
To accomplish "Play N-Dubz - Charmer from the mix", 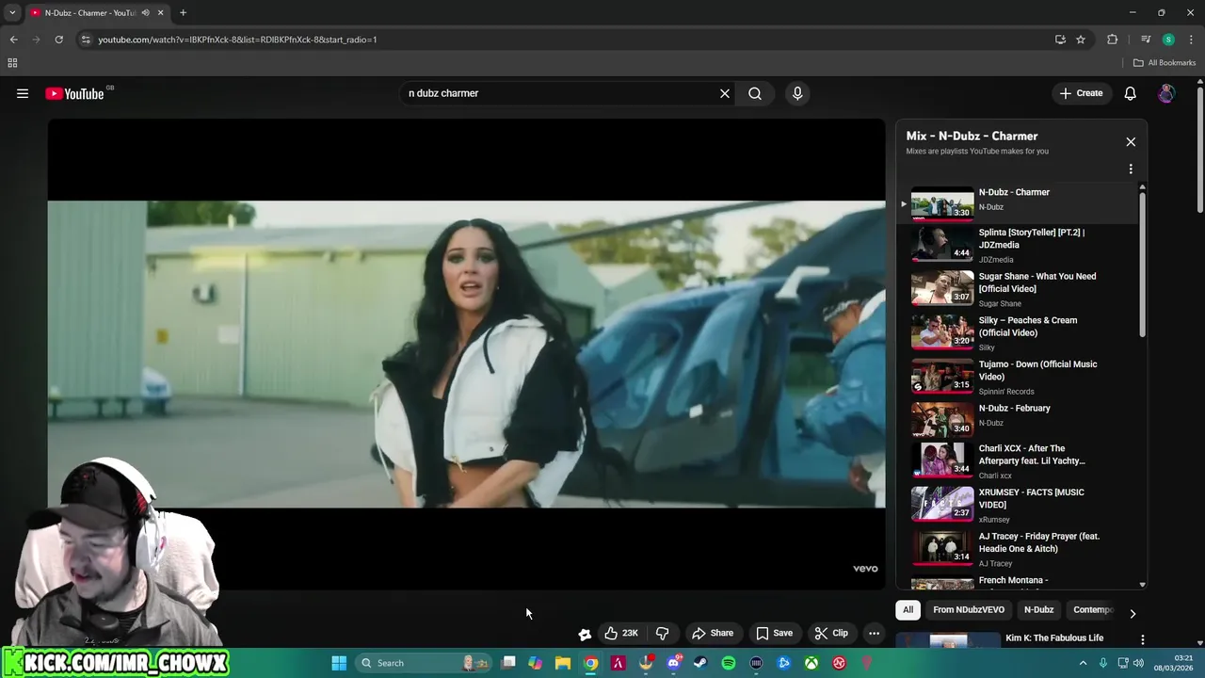I will coord(1017,203).
